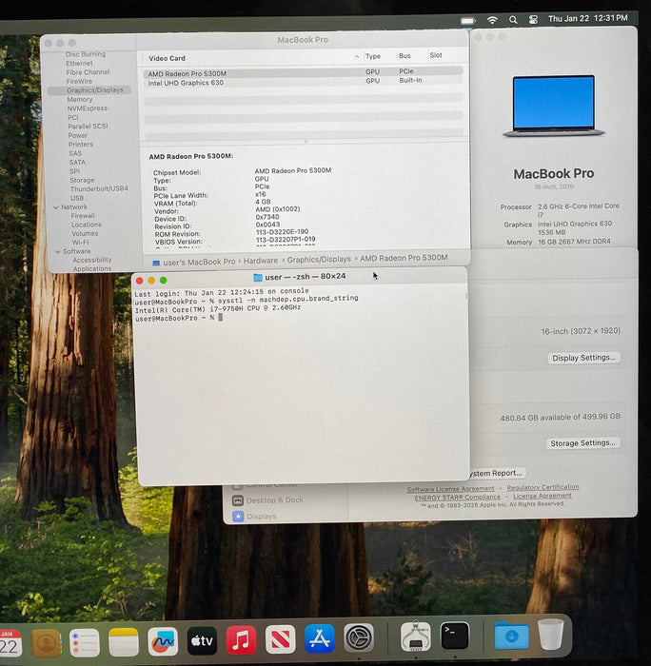Screen dimensions: 651x666
Task: Open Contacts from the Dock
Action: point(46,642)
